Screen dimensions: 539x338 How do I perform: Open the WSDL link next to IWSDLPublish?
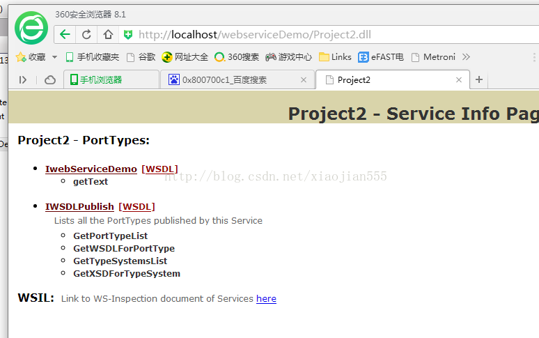[x=136, y=206]
